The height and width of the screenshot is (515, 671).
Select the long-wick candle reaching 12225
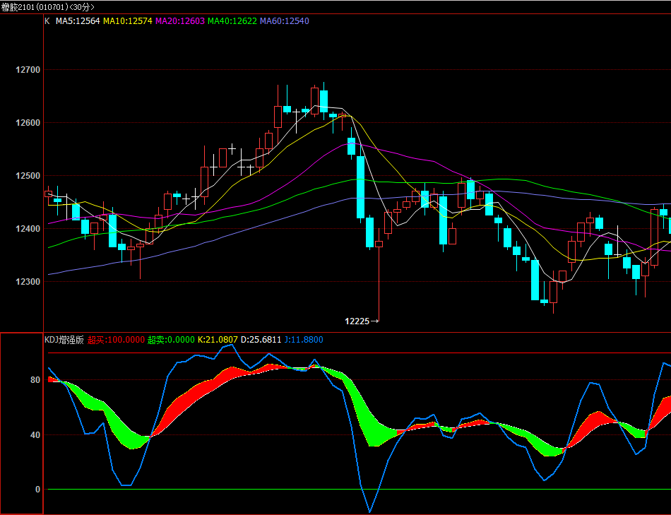[x=379, y=274]
